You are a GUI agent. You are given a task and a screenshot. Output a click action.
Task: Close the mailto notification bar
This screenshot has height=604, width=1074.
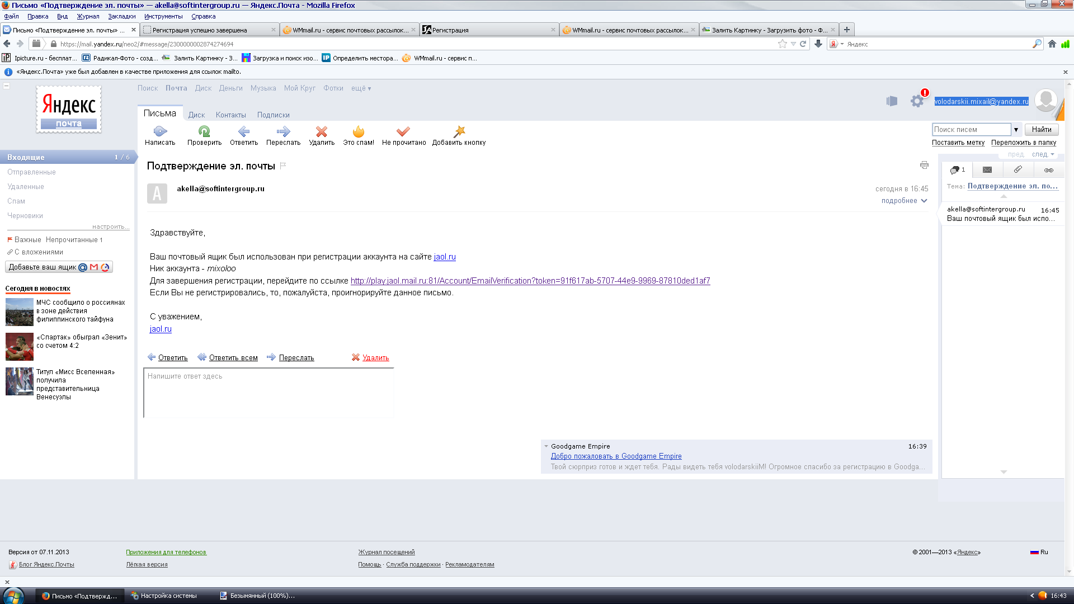[x=1065, y=72]
